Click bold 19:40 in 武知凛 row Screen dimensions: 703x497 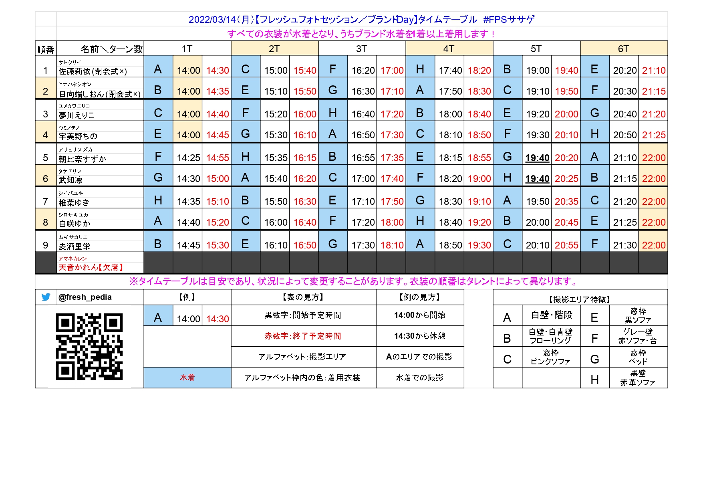pos(537,179)
